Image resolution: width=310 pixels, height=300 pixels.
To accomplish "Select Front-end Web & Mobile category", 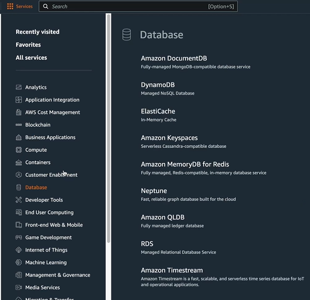I will pyautogui.click(x=54, y=225).
